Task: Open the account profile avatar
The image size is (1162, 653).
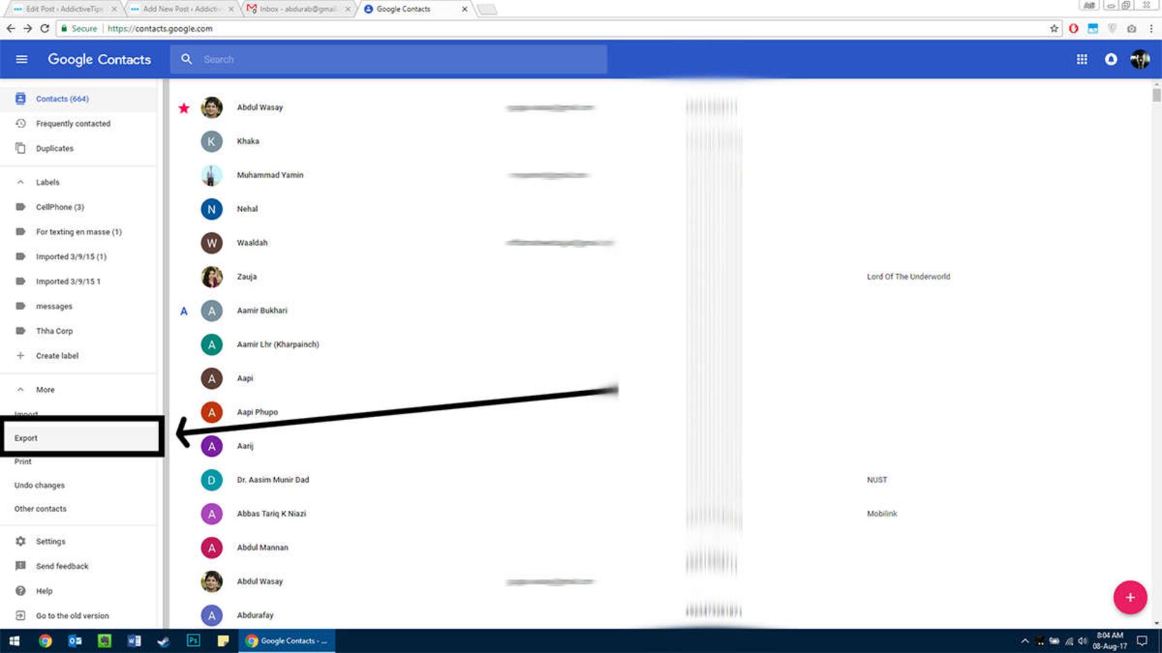Action: 1140,59
